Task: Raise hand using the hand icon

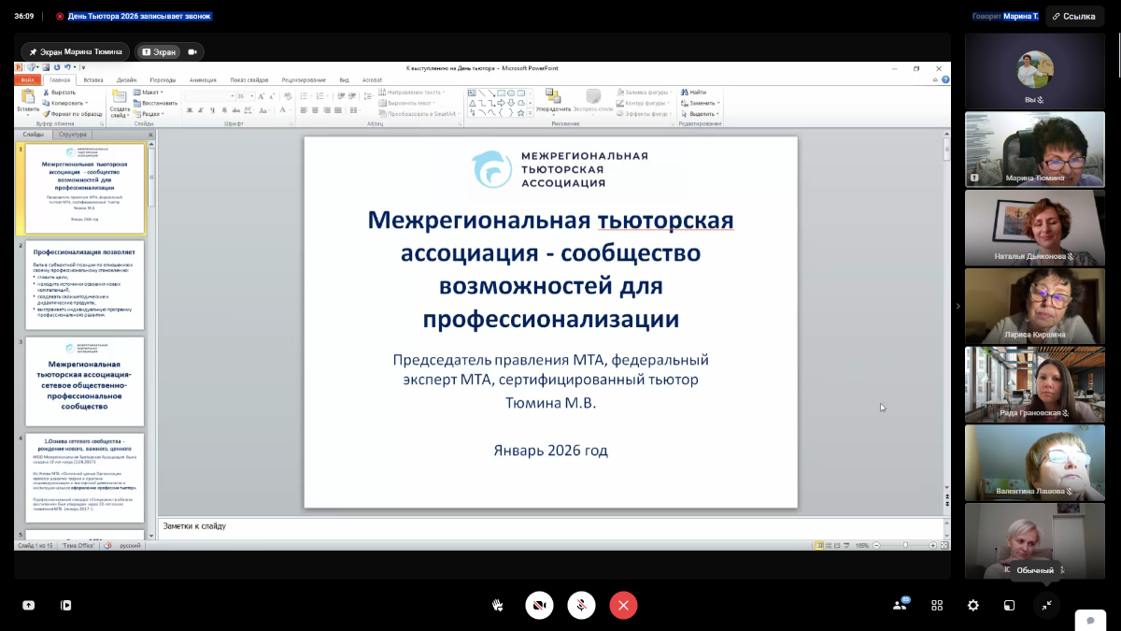Action: (x=498, y=605)
